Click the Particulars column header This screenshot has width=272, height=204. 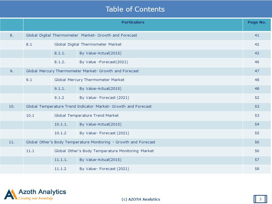pyautogui.click(x=133, y=22)
